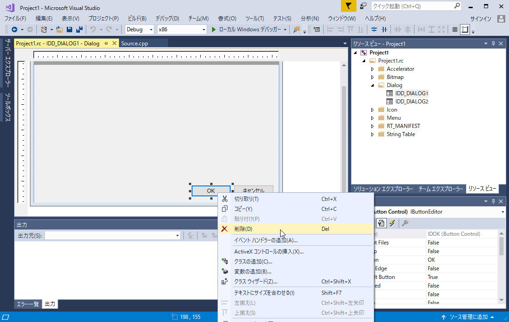Screen dimensions: 509x322
Task: Pin the Project1.rc dialog tab
Action: 106,43
